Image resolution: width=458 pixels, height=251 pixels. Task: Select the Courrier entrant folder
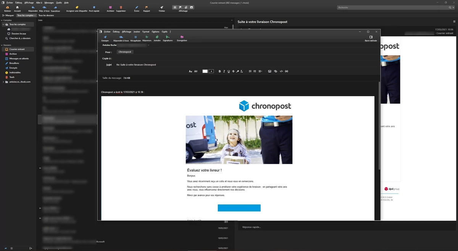click(18, 49)
